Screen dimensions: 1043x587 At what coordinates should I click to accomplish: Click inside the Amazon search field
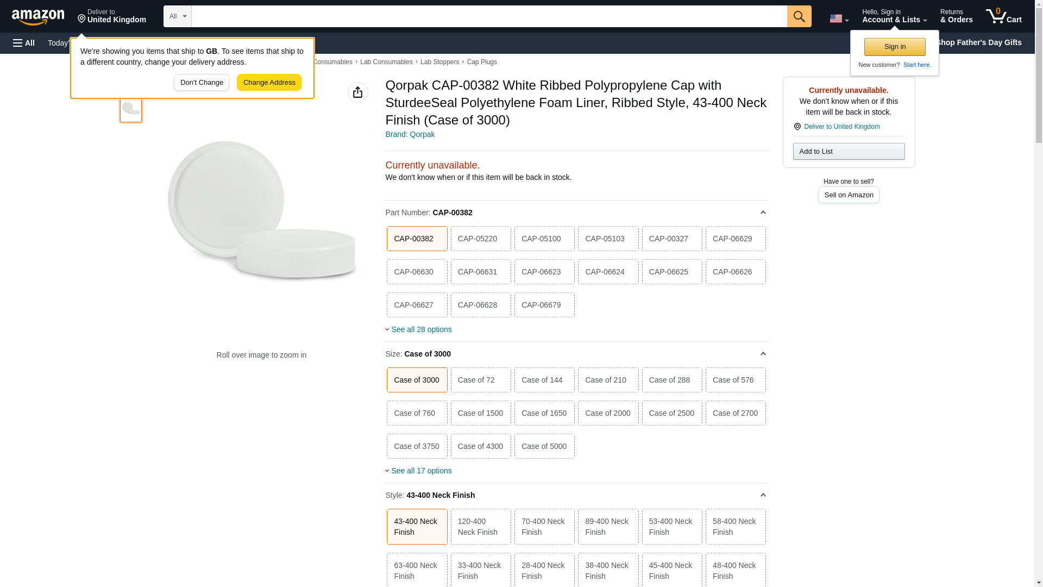coord(489,16)
